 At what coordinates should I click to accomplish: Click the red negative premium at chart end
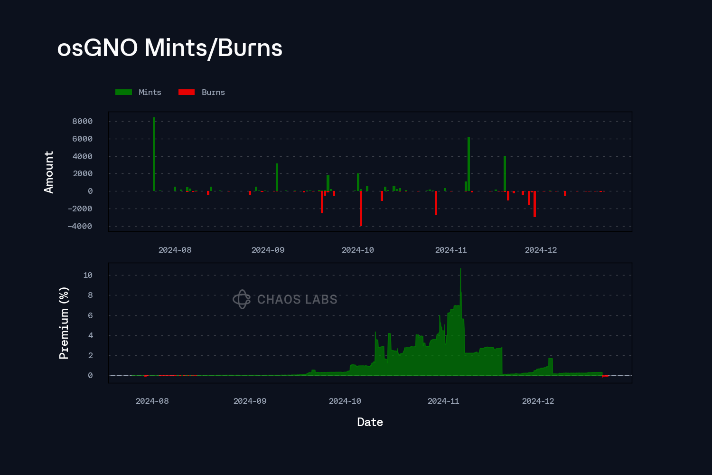coord(605,376)
